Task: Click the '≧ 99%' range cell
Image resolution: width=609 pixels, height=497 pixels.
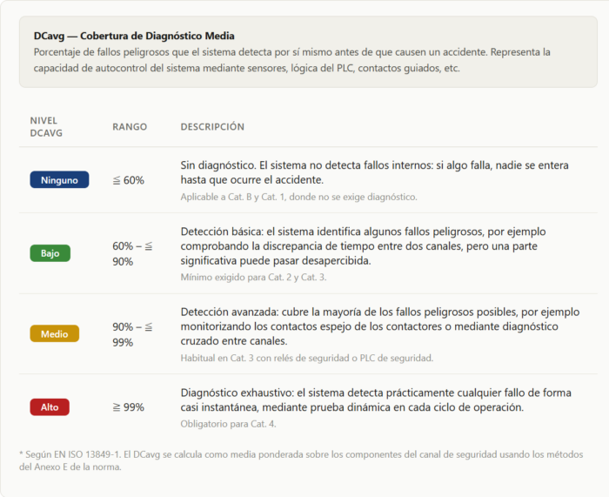Action: 128,407
